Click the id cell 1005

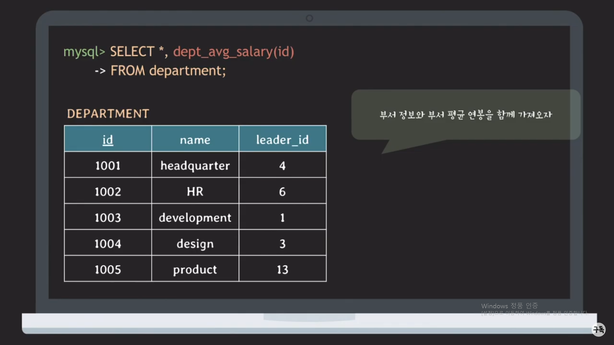click(x=108, y=270)
